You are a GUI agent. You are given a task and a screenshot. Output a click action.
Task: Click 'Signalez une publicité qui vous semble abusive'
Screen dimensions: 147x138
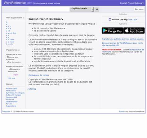click(123, 39)
